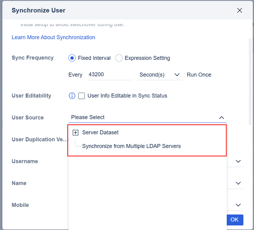Click the interval value field showing 43200
254x230 pixels.
click(109, 75)
